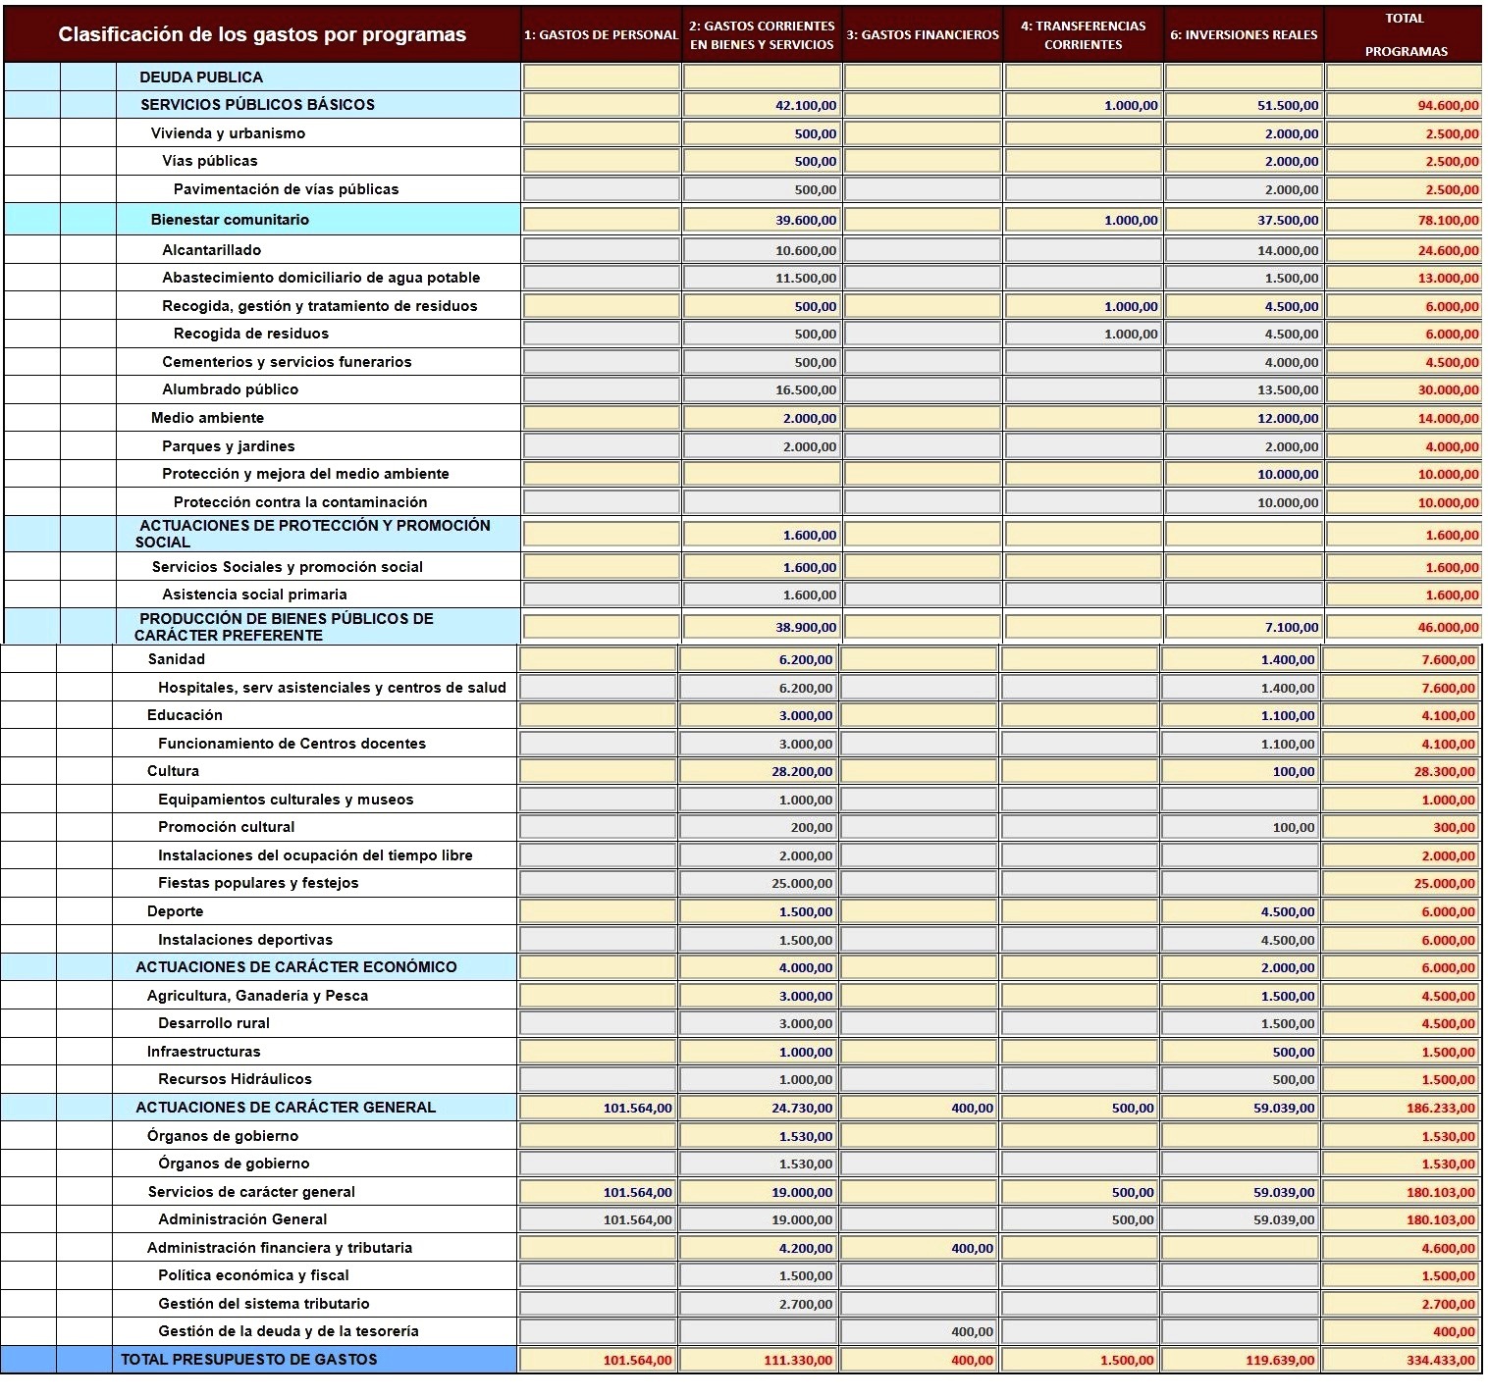Select the 'Fiestas populares y festejos' gastos corrientes cell
The height and width of the screenshot is (1397, 1488).
760,884
